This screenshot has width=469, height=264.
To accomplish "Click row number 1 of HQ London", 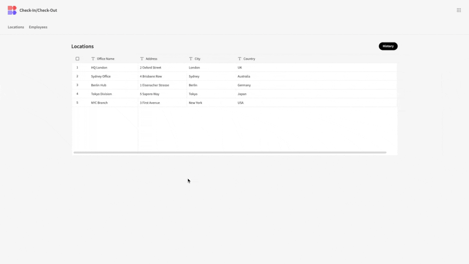I will pyautogui.click(x=77, y=67).
